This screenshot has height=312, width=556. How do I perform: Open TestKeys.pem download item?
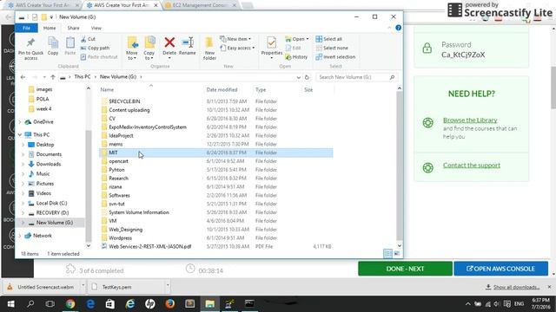coord(126,287)
